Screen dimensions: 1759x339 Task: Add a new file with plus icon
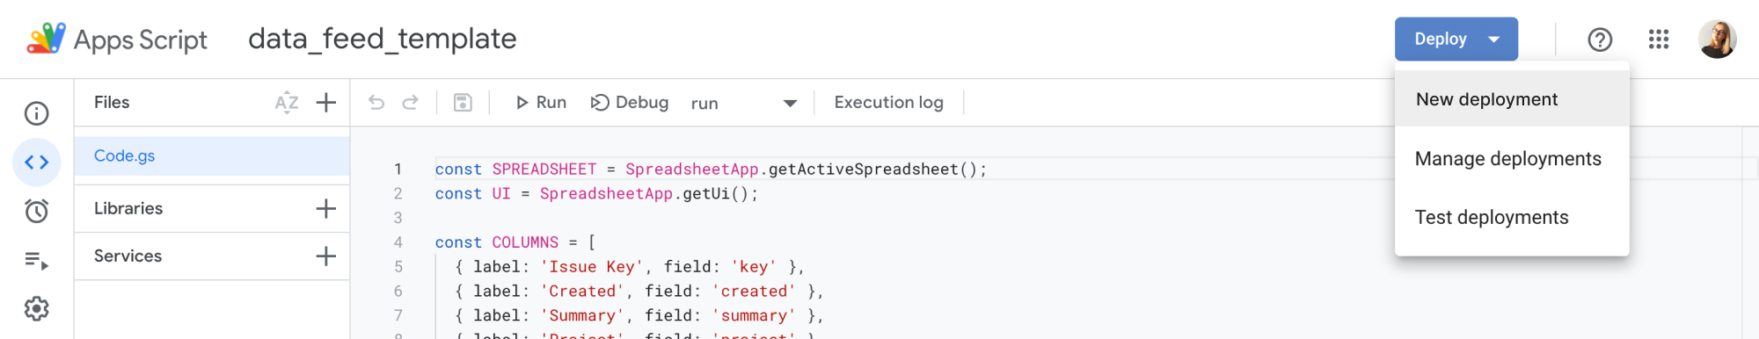coord(326,103)
